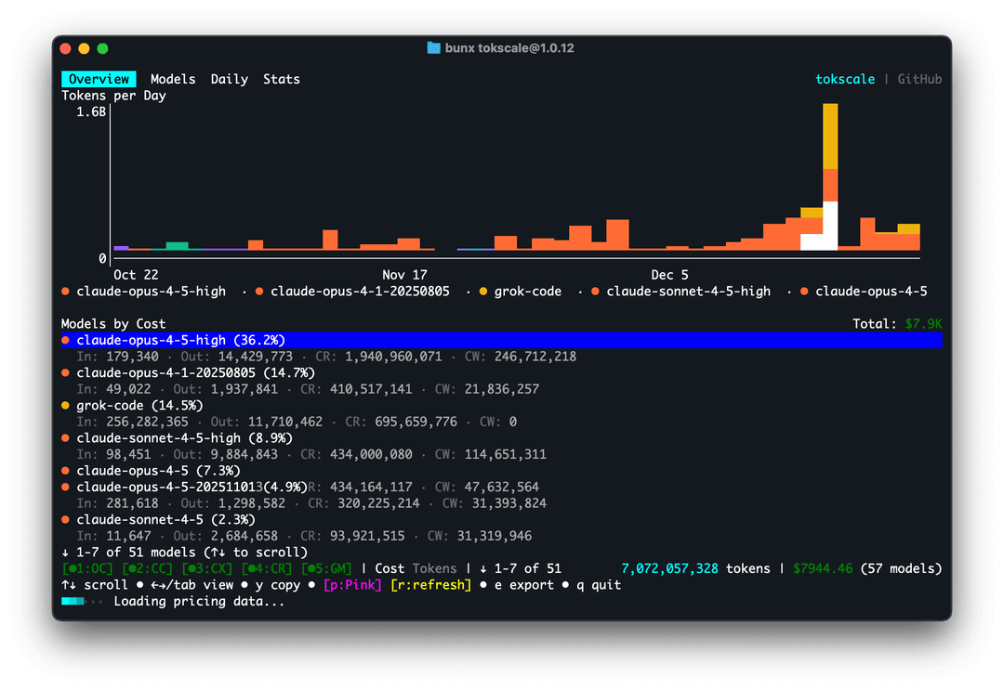This screenshot has height=690, width=1004.
Task: Sort models by Cost
Action: point(390,568)
